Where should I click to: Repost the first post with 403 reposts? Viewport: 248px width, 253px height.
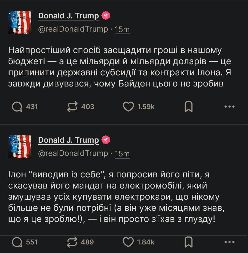pos(72,106)
